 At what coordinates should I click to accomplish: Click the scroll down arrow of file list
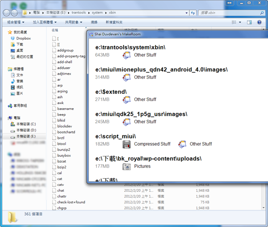(x=264, y=208)
